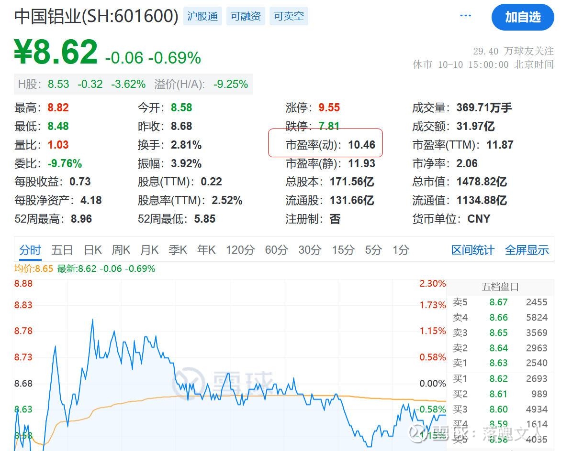The image size is (561, 451).
Task: Click the 沪股通 tag
Action: (x=202, y=16)
